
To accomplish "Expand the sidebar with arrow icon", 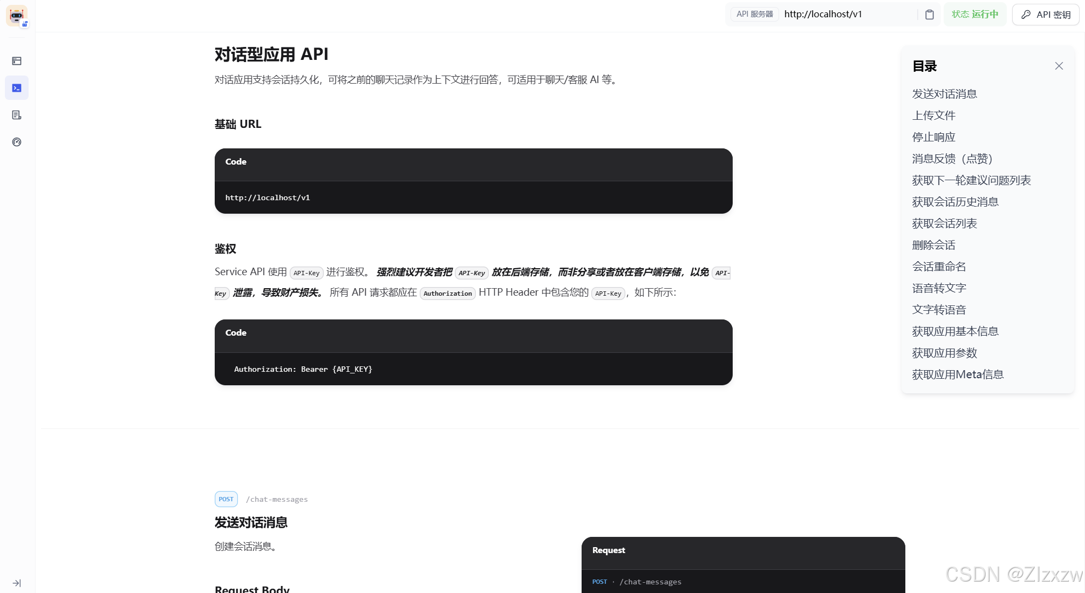I will 17,583.
